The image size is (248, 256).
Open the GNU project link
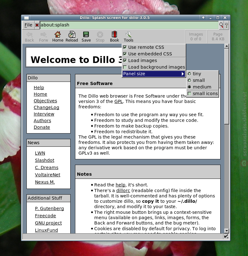pos(48,223)
